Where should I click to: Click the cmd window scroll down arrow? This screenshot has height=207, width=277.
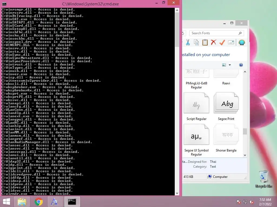click(x=177, y=193)
